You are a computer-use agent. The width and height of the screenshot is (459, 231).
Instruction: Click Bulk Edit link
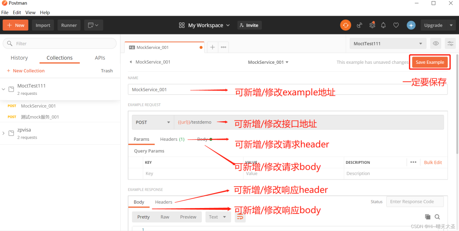433,162
